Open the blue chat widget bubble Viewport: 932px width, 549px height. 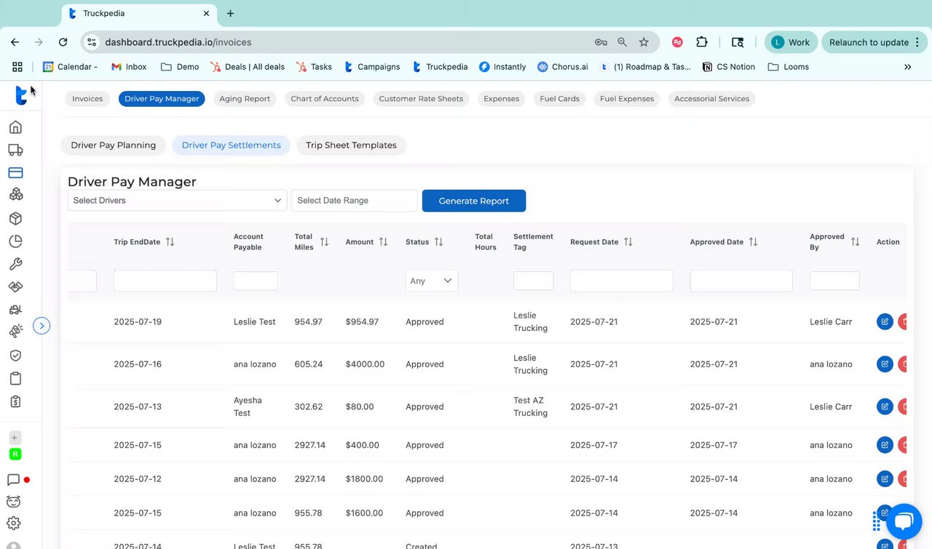(x=904, y=521)
